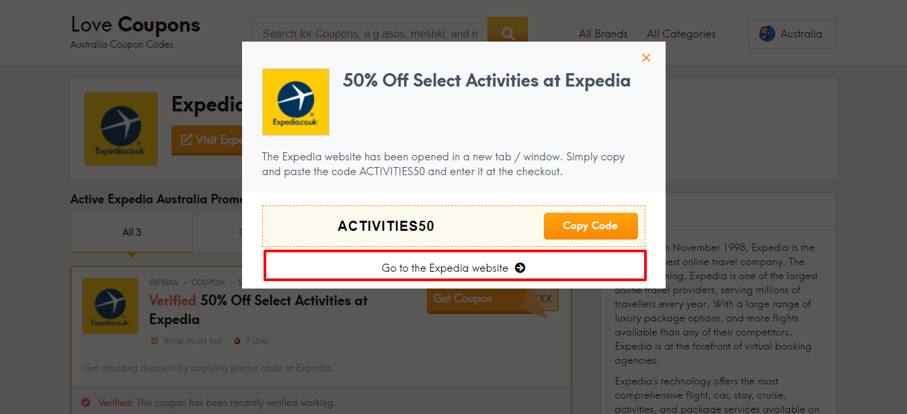Select the All 3 tab
907x414 pixels.
click(x=132, y=232)
